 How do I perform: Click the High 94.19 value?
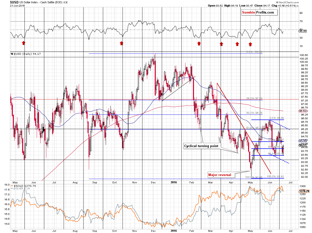pyautogui.click(x=231, y=6)
